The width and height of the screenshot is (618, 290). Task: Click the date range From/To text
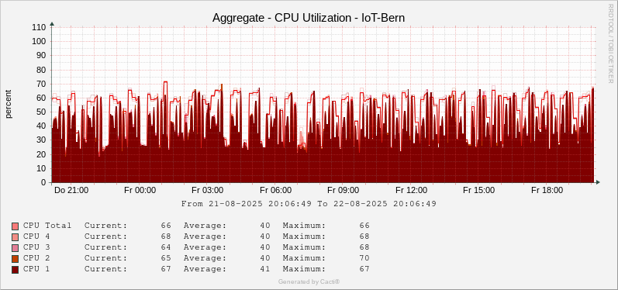pos(309,204)
